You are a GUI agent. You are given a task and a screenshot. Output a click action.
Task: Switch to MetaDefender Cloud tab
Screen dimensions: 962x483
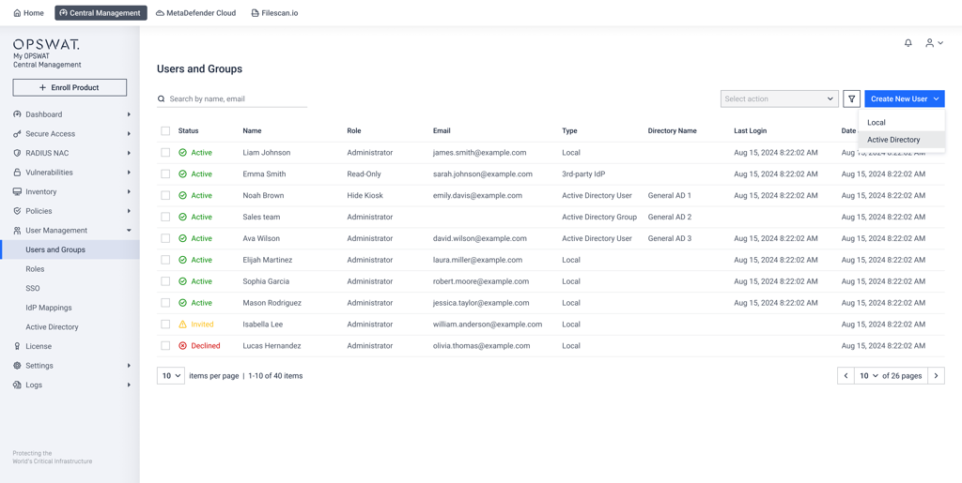tap(195, 13)
